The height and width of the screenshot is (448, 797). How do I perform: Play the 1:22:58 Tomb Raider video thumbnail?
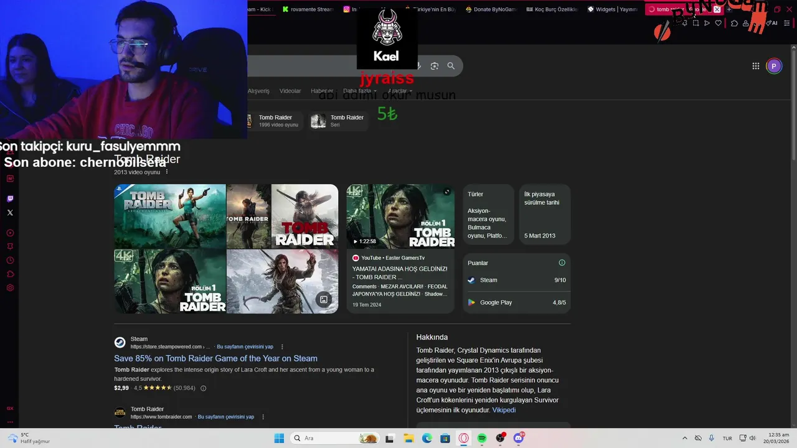click(400, 216)
